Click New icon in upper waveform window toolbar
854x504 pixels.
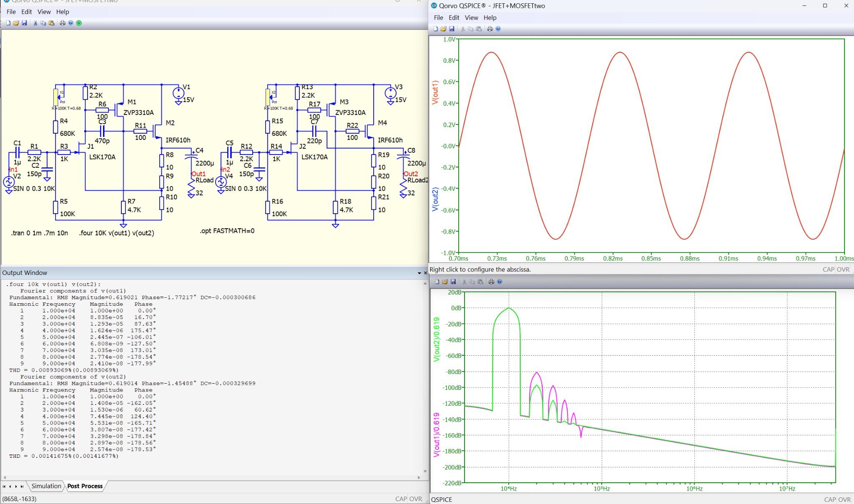[x=436, y=29]
